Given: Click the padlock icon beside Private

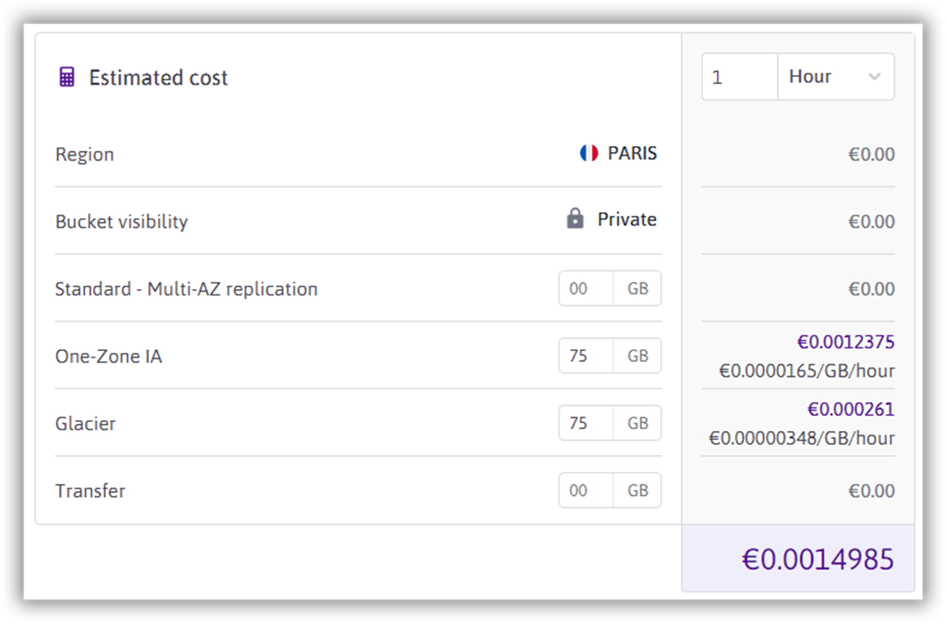Looking at the screenshot, I should [x=575, y=219].
